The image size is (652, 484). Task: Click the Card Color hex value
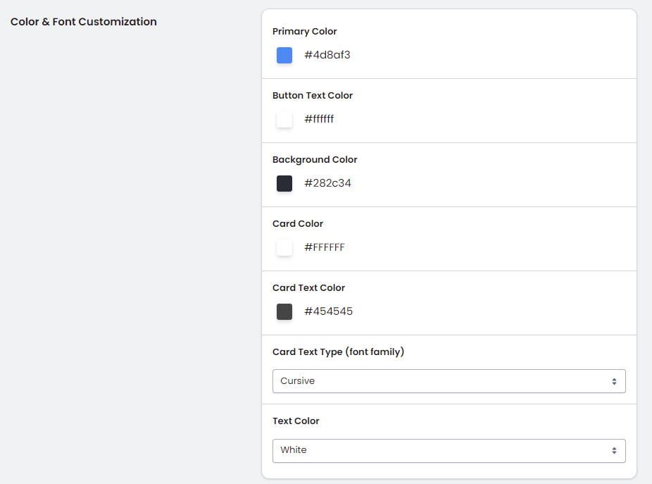pos(324,247)
